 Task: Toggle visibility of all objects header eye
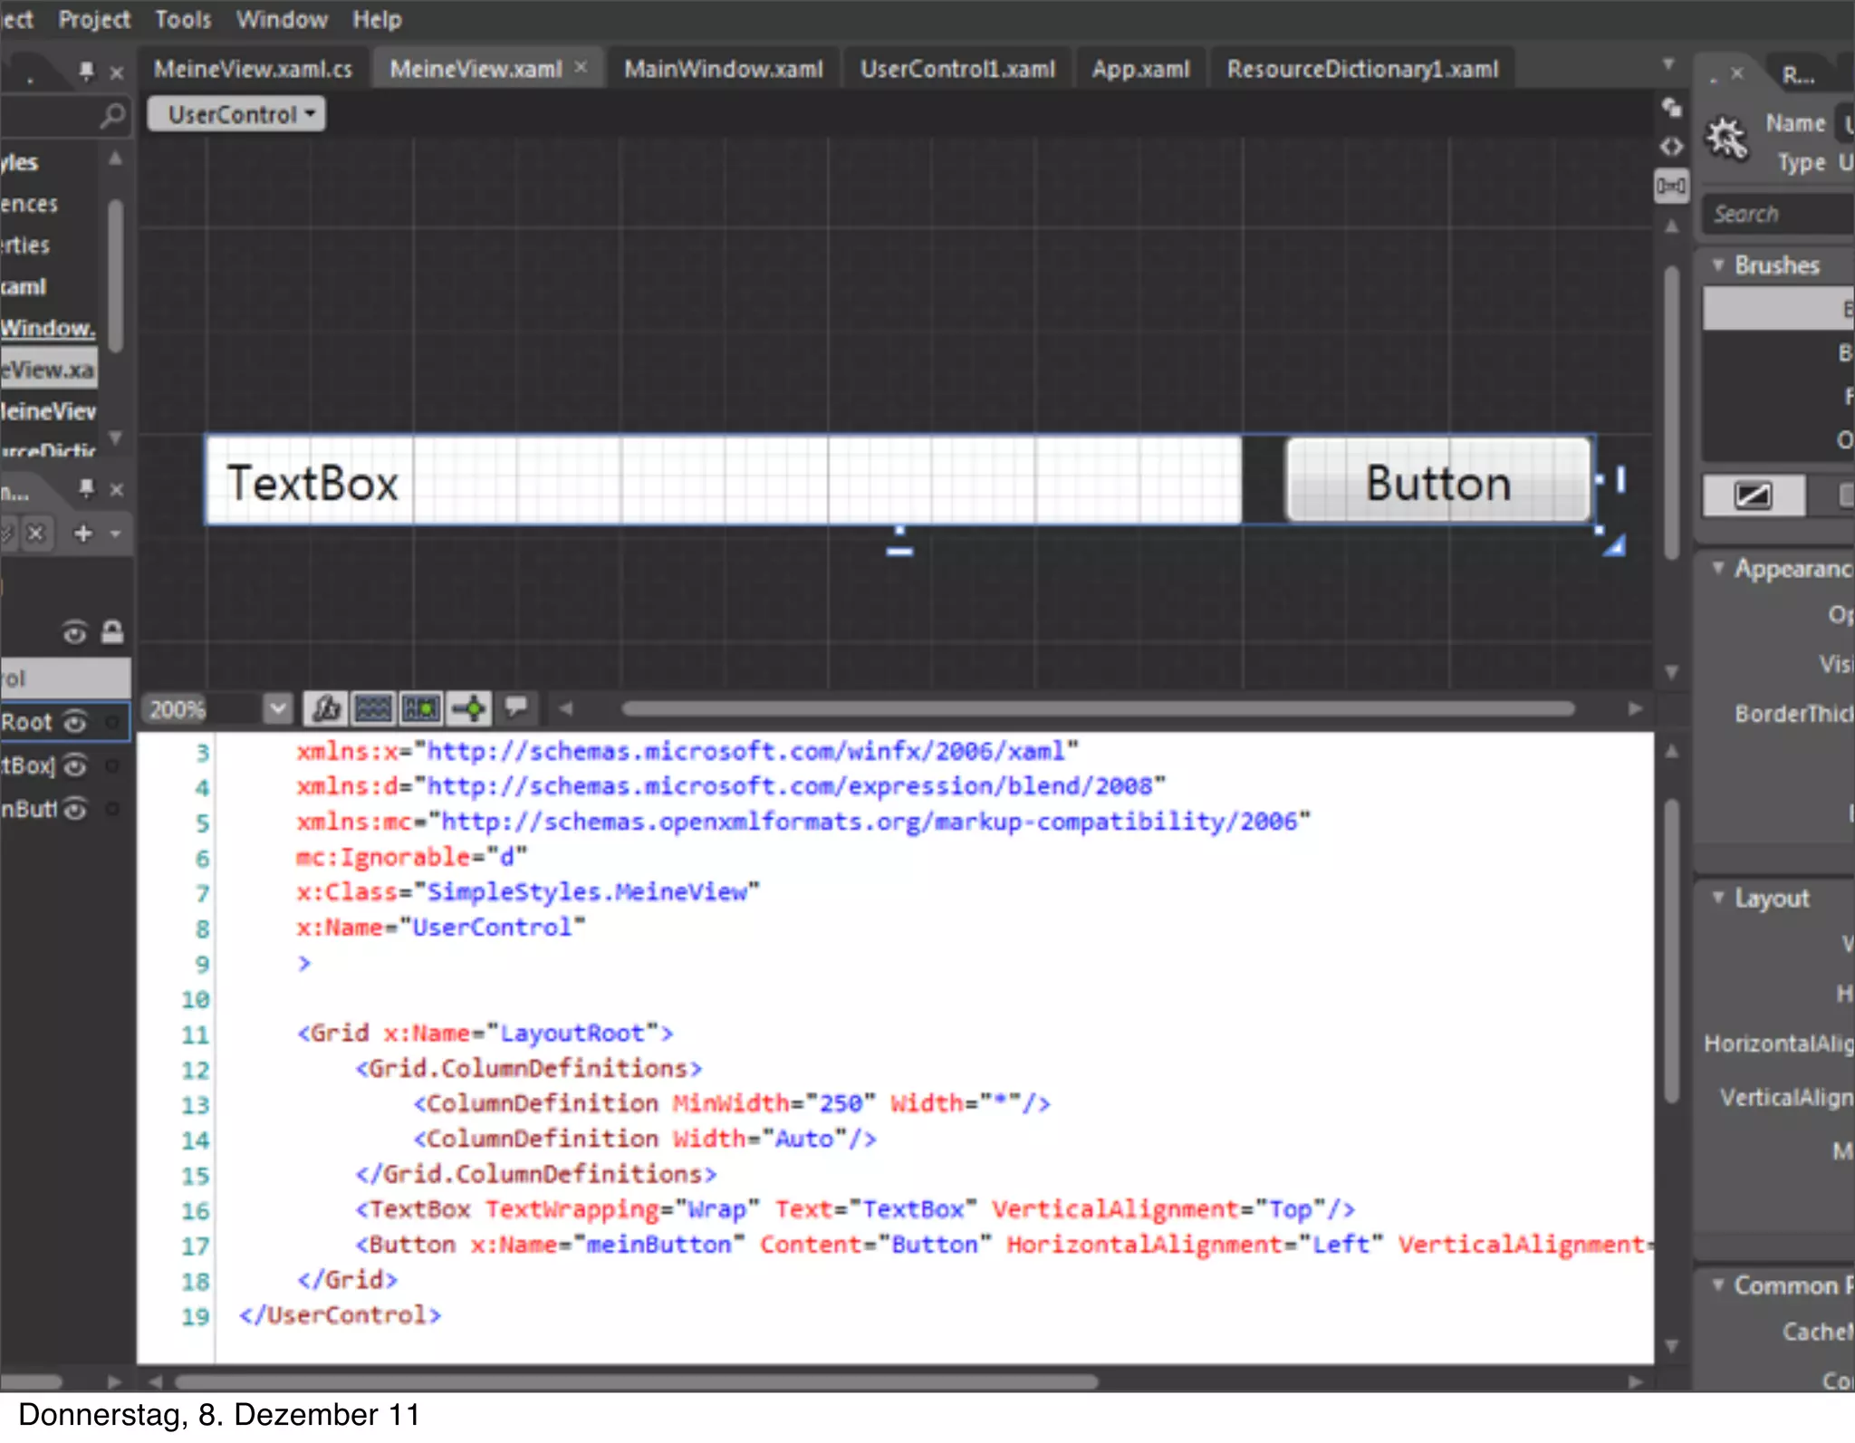tap(74, 632)
